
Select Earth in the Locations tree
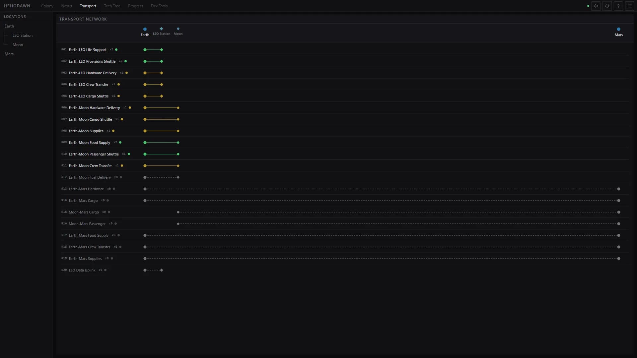[9, 26]
